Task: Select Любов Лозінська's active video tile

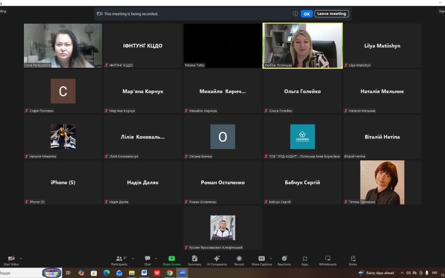Action: (303, 46)
